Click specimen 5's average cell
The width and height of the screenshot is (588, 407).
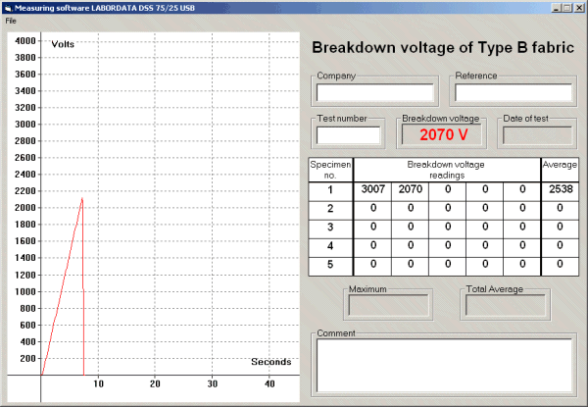pos(560,264)
